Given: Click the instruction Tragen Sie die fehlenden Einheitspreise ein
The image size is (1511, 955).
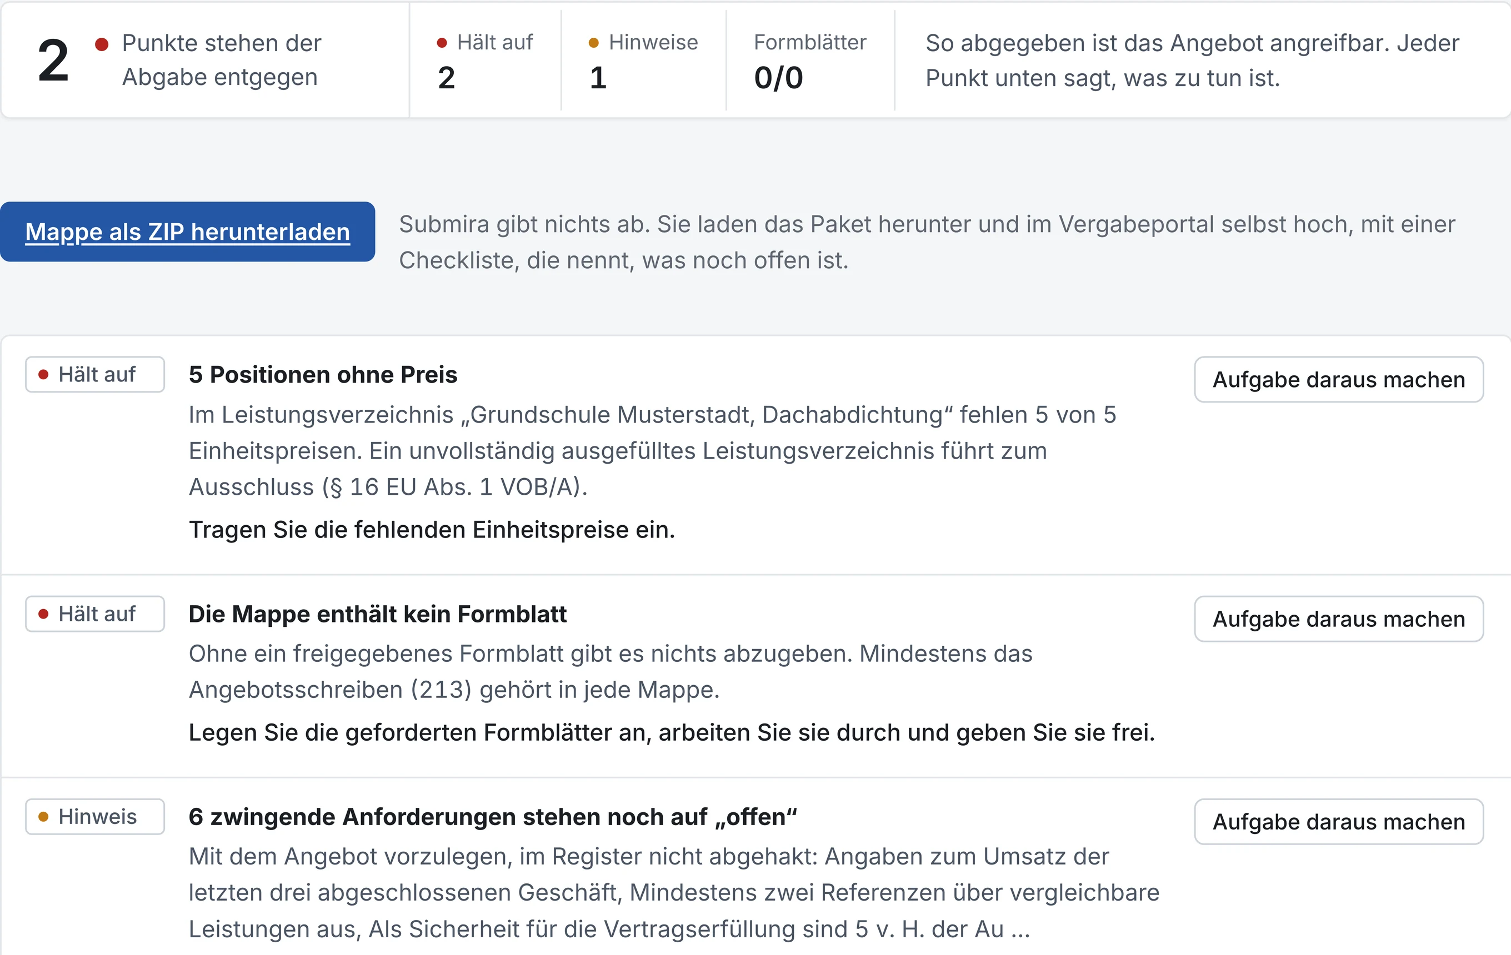Looking at the screenshot, I should click(x=432, y=530).
